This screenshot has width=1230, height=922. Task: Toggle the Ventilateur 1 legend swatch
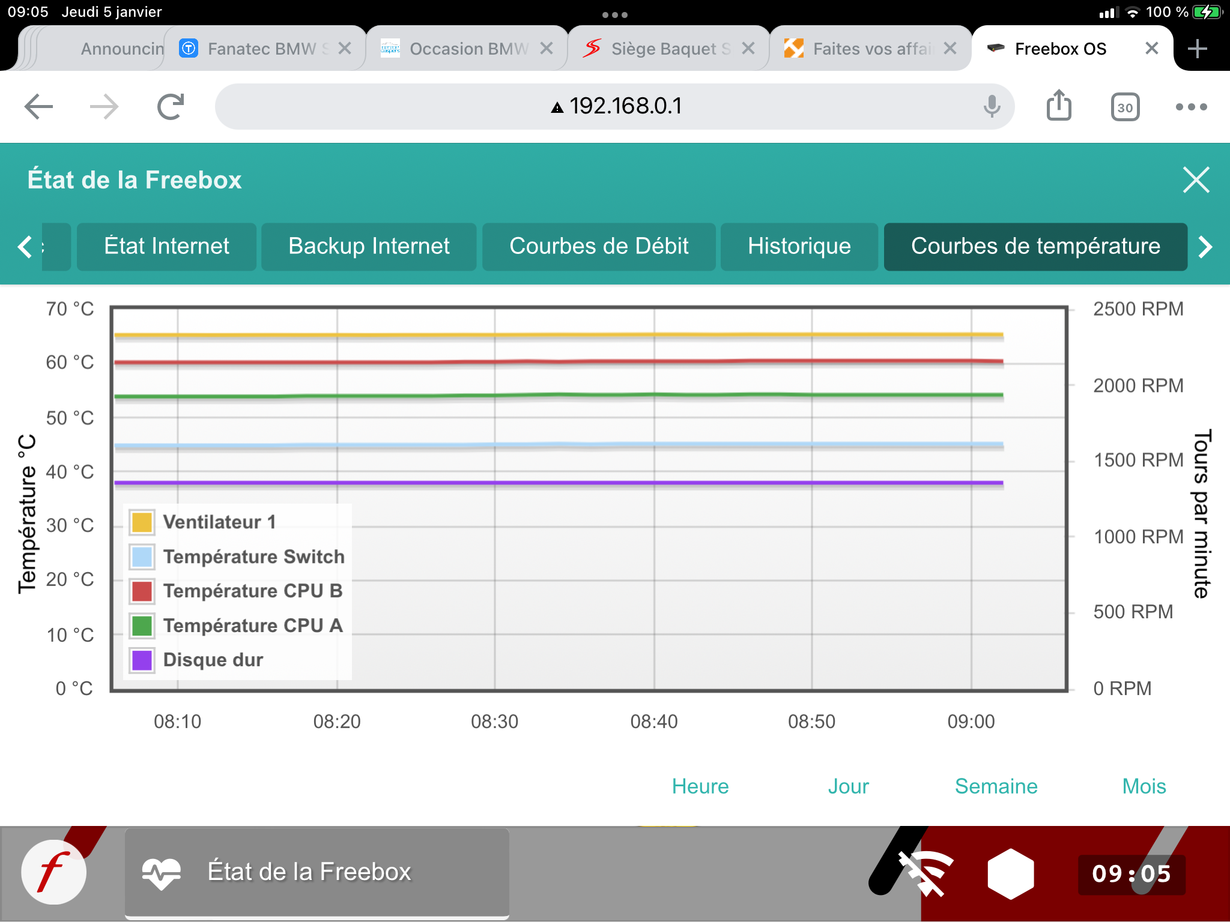click(142, 522)
